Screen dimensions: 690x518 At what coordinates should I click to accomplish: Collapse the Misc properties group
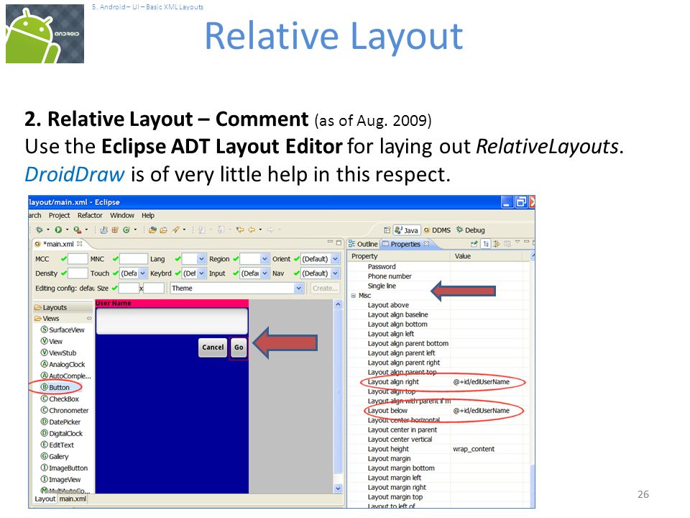[x=354, y=296]
